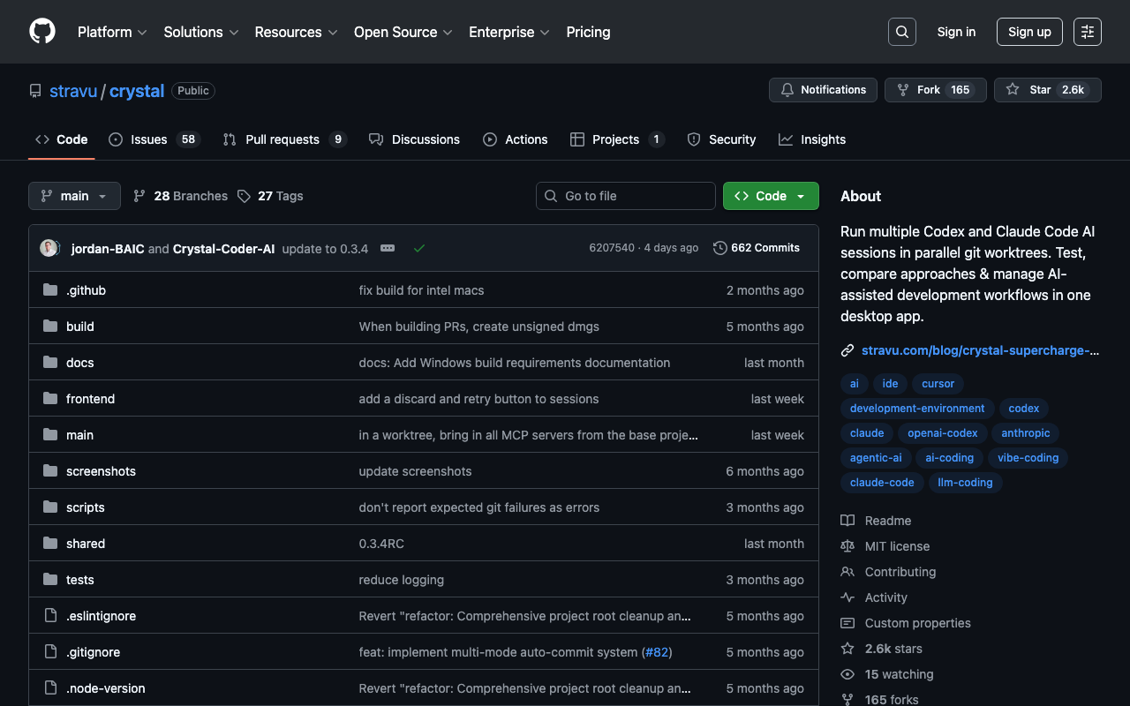Image resolution: width=1130 pixels, height=706 pixels.
Task: Click the Sign up button
Action: pyautogui.click(x=1029, y=32)
